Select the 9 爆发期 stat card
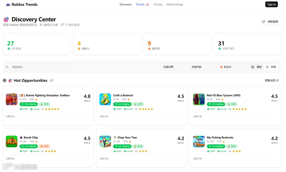286x172 pixels. [177, 44]
